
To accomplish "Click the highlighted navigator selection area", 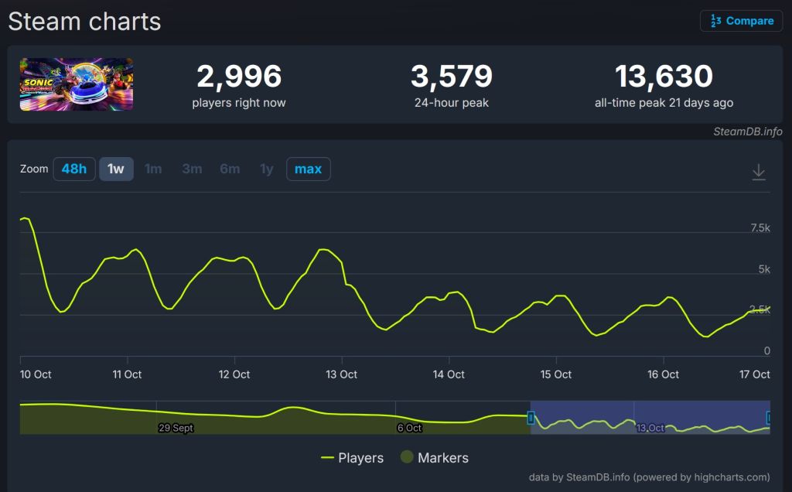I will click(650, 417).
